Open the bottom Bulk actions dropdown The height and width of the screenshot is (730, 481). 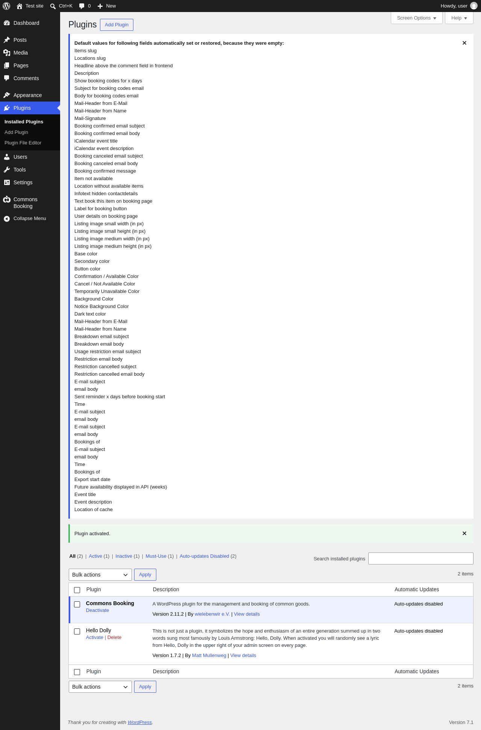click(x=100, y=687)
